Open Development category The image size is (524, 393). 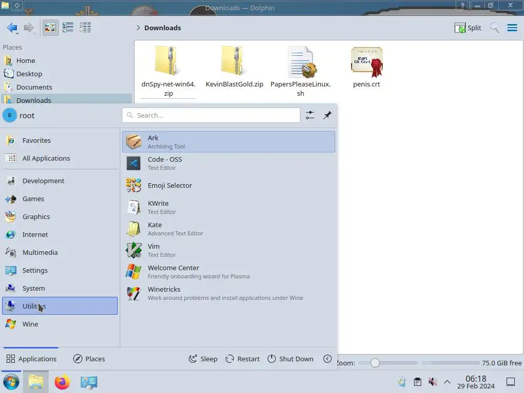60,181
